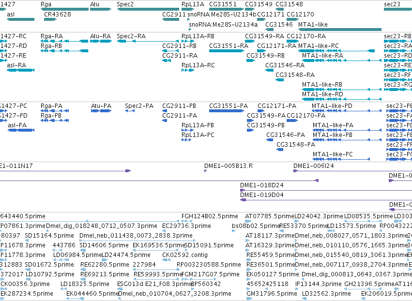Open transcript Rga-RA
This screenshot has height=301, width=412.
point(65,41)
